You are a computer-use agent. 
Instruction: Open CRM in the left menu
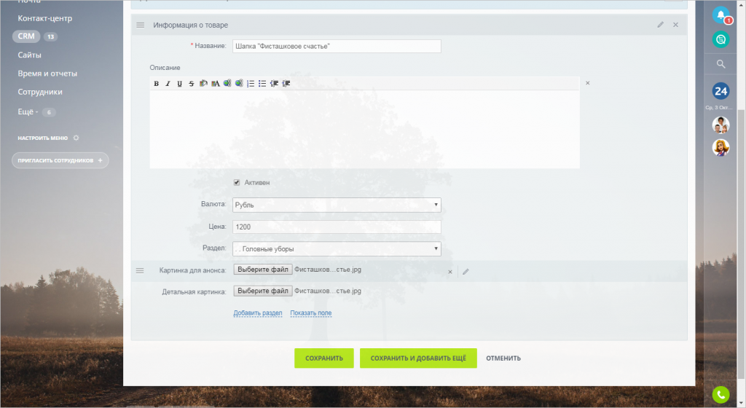click(x=26, y=36)
